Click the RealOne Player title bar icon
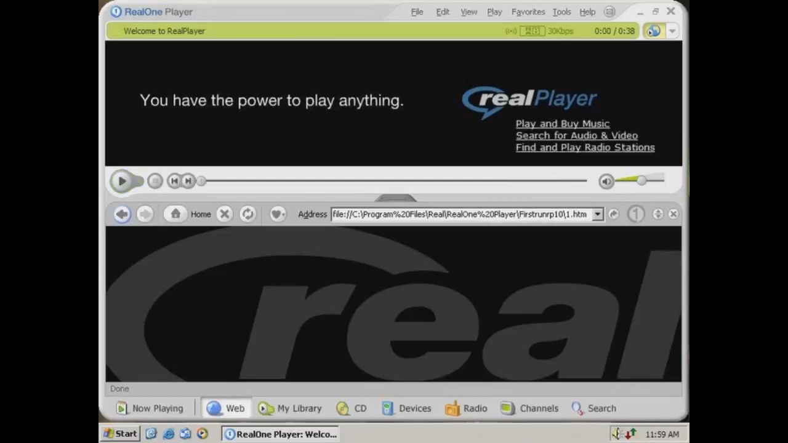 click(116, 12)
